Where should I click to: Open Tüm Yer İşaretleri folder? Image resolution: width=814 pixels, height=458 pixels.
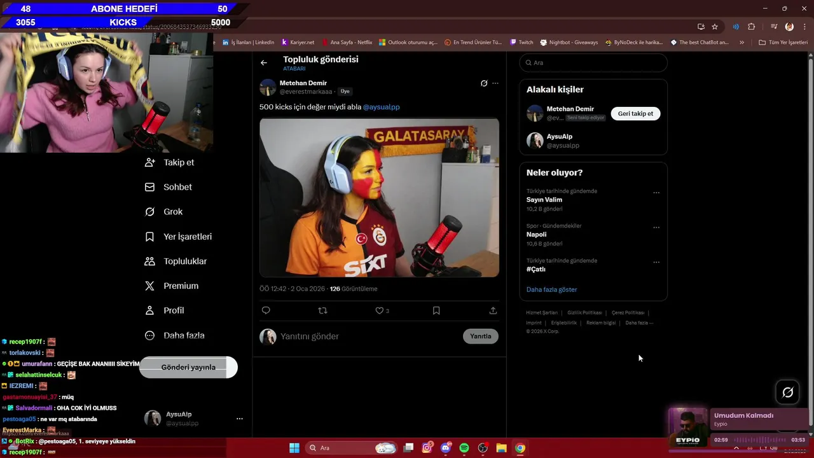(x=783, y=43)
